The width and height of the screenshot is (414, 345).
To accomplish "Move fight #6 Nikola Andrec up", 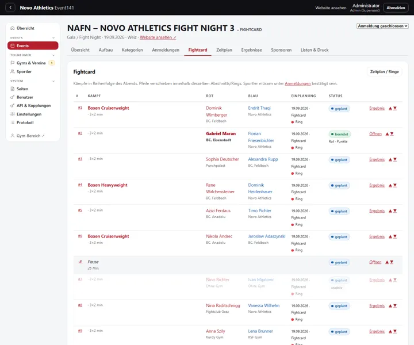I will click(390, 237).
